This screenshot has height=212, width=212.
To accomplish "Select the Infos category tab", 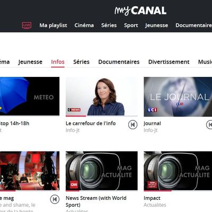I will tap(58, 62).
